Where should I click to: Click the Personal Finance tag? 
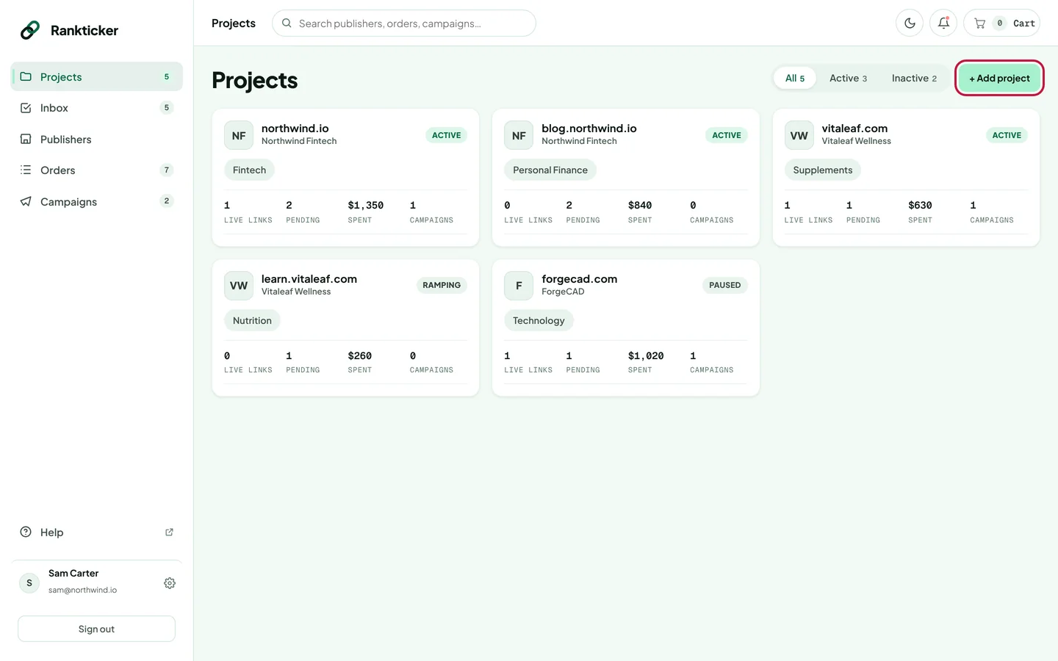point(550,170)
